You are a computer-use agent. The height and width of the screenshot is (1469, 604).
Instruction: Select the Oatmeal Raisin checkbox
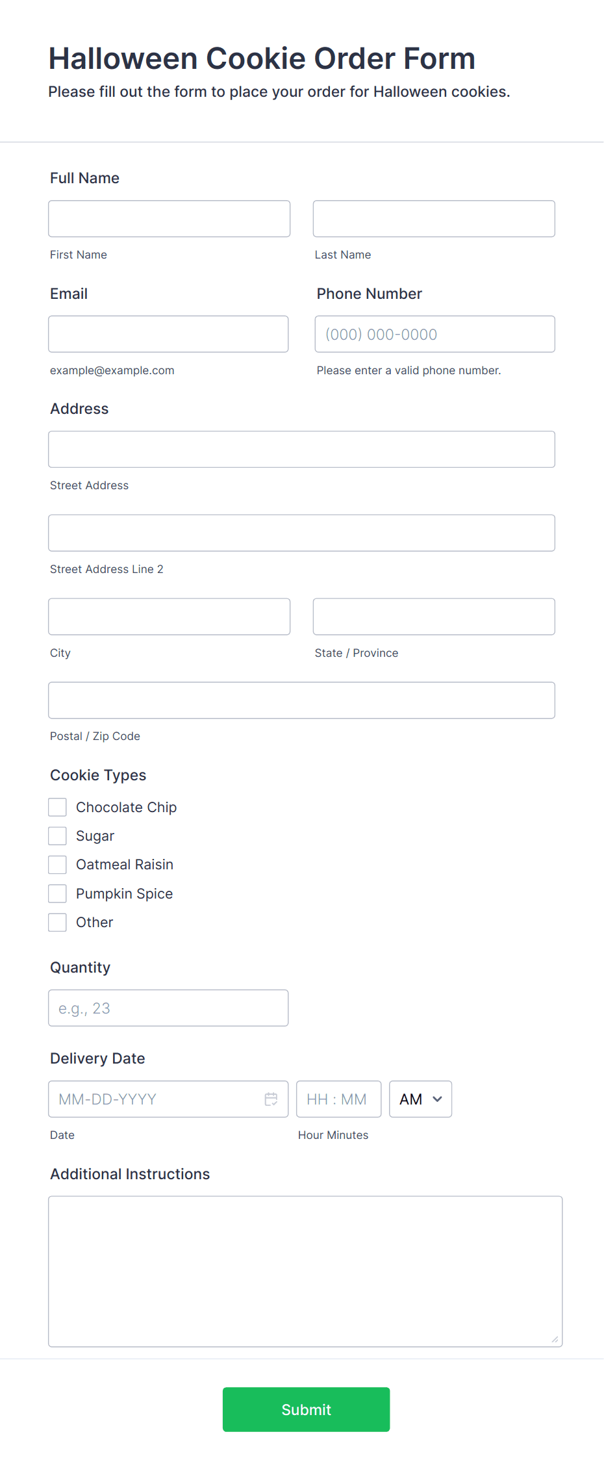[57, 864]
